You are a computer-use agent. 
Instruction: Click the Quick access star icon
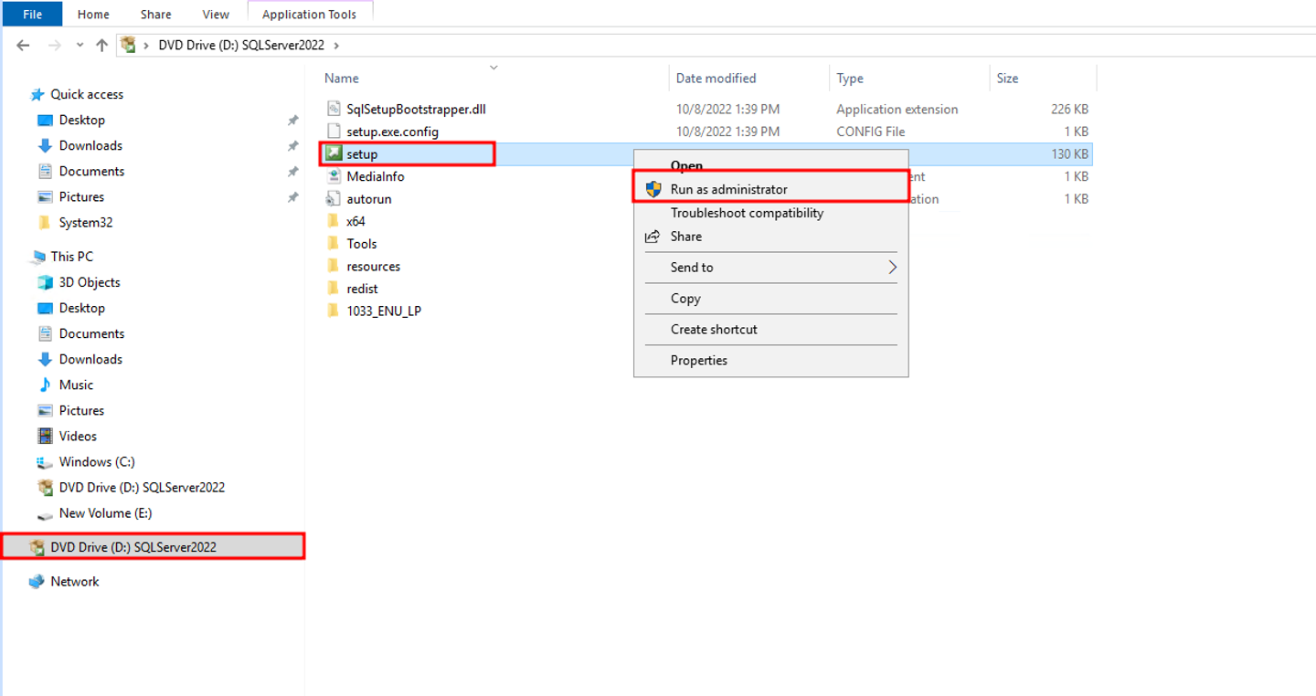tap(37, 94)
